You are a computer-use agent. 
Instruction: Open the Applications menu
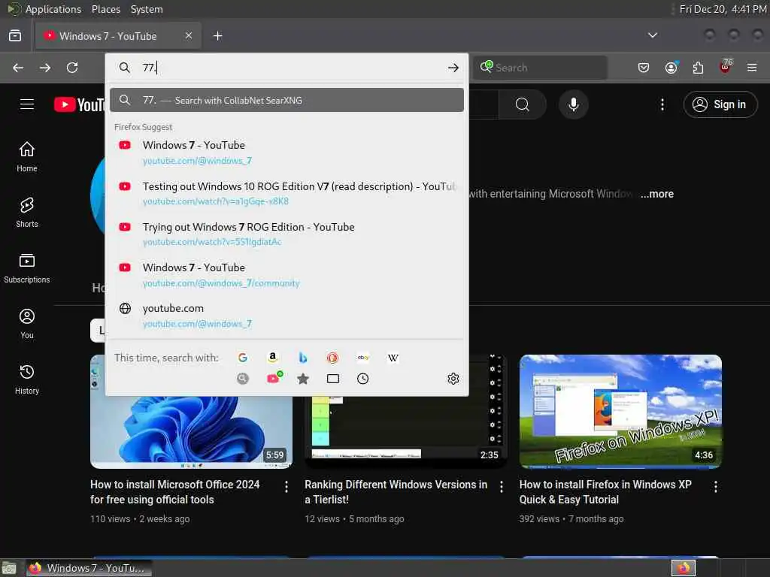tap(53, 9)
